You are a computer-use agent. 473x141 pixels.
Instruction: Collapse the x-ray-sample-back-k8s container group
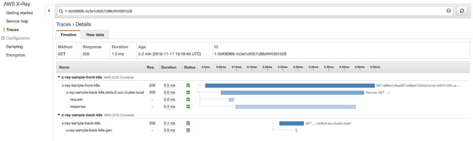(x=59, y=115)
